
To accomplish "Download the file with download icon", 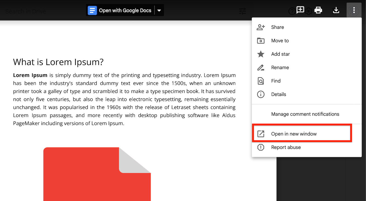I will [x=336, y=10].
